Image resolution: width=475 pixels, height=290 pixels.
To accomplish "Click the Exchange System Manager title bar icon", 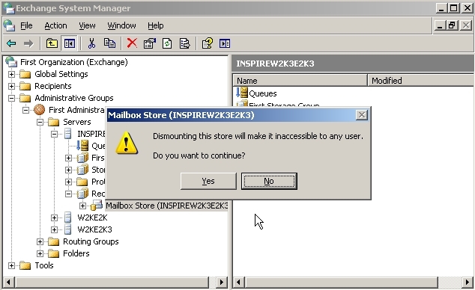I will click(x=9, y=8).
